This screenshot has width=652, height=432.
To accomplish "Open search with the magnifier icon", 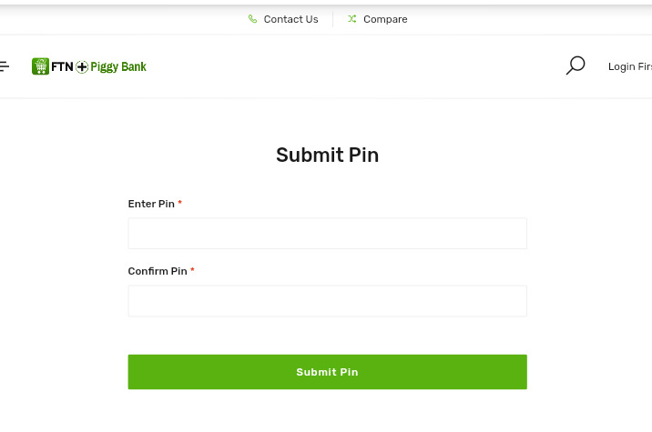I will pyautogui.click(x=576, y=65).
